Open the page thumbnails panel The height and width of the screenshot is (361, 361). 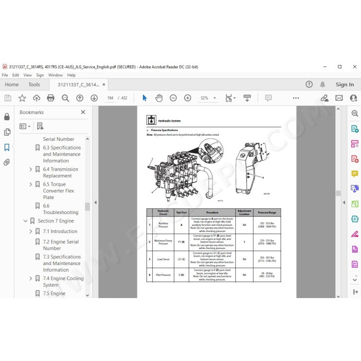(7, 132)
